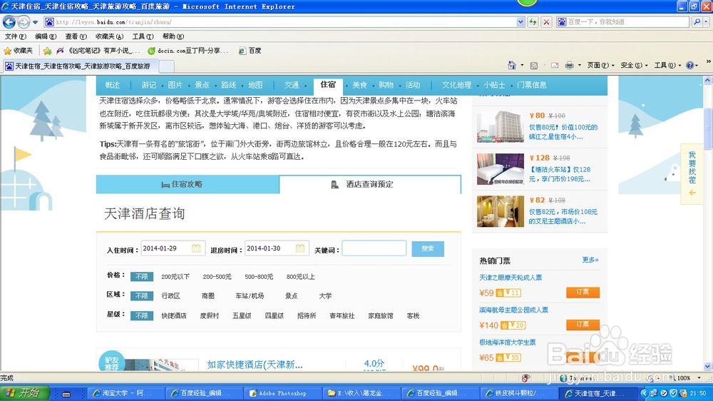Click the browser Back arrow button
The width and height of the screenshot is (713, 401).
click(x=9, y=21)
